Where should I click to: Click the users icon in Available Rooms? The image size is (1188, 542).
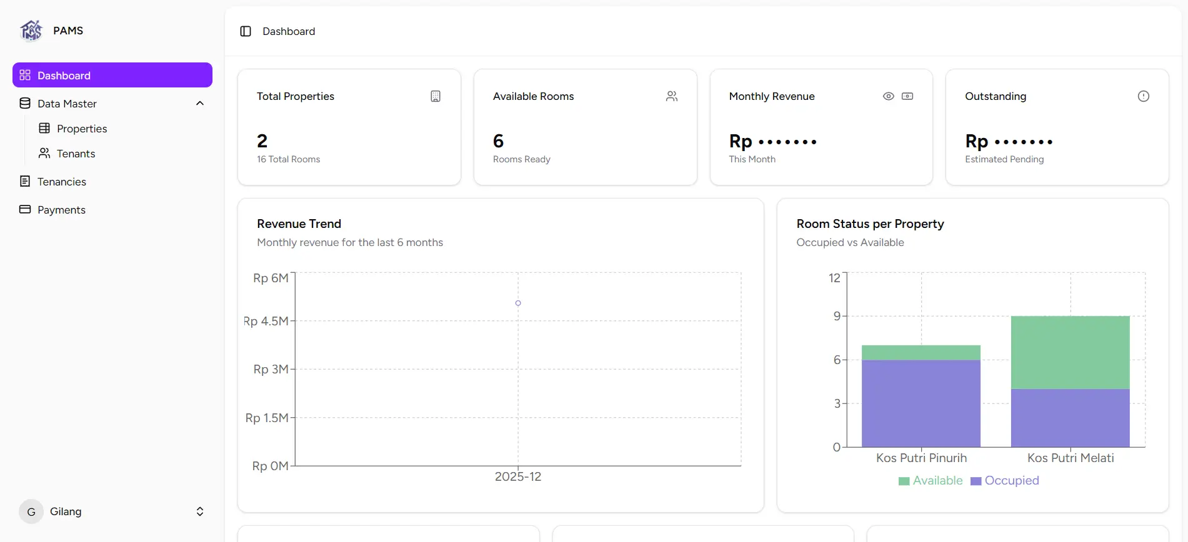pos(672,96)
